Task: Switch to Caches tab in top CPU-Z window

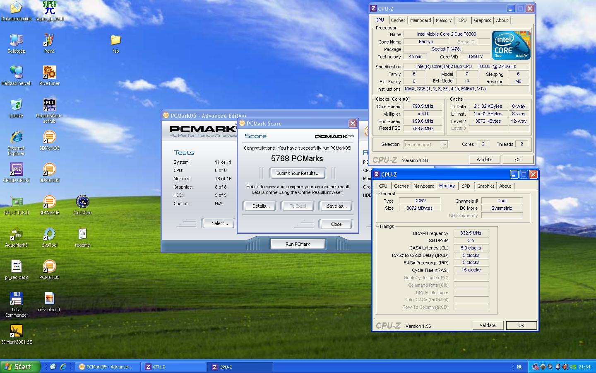Action: [x=398, y=20]
